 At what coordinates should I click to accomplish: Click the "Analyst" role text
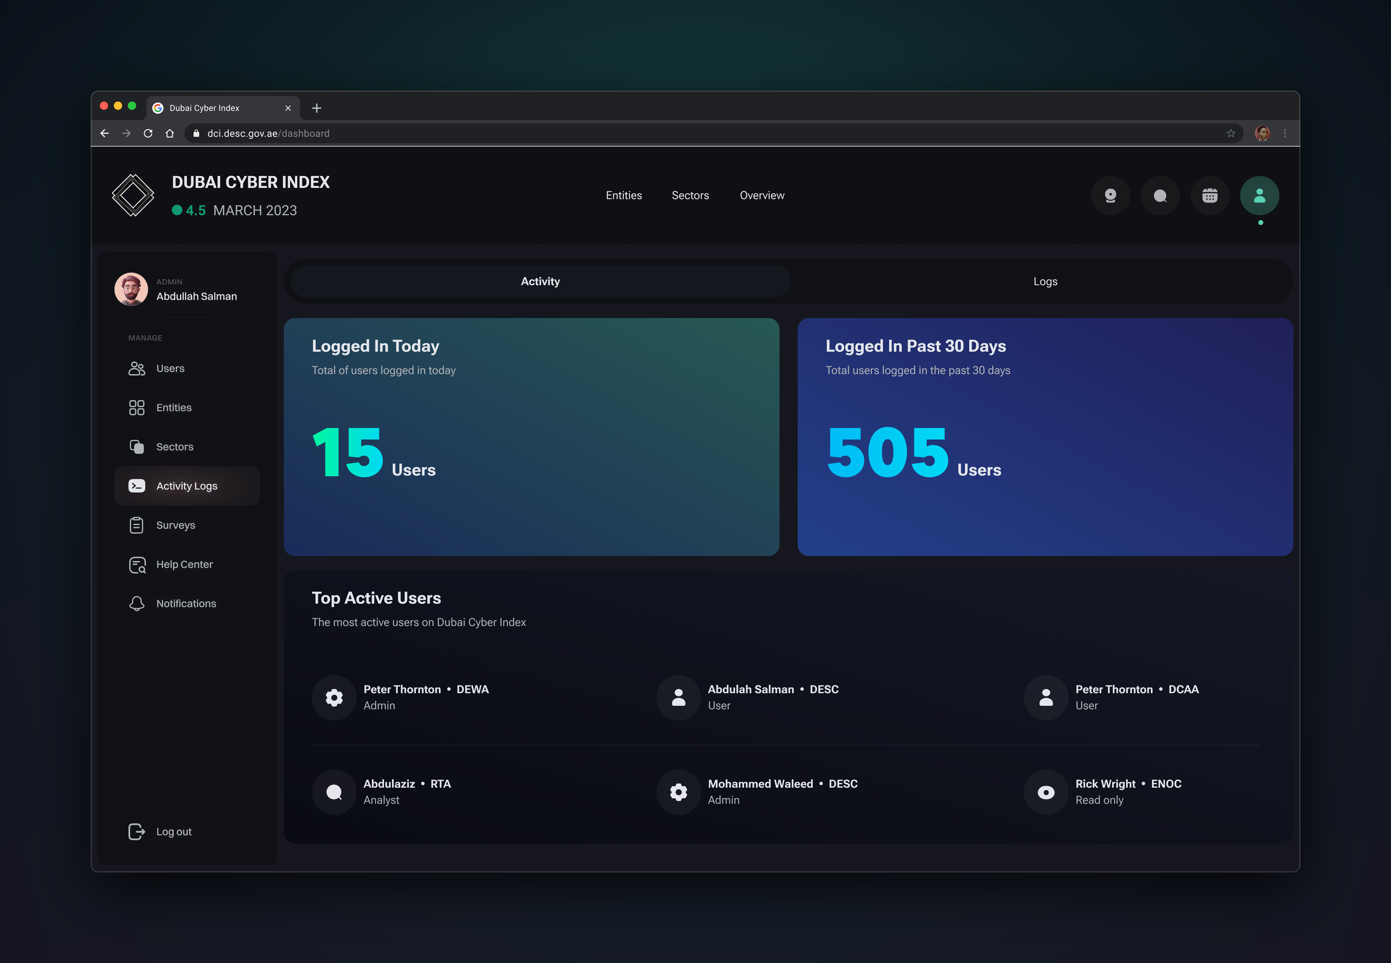[x=382, y=801]
